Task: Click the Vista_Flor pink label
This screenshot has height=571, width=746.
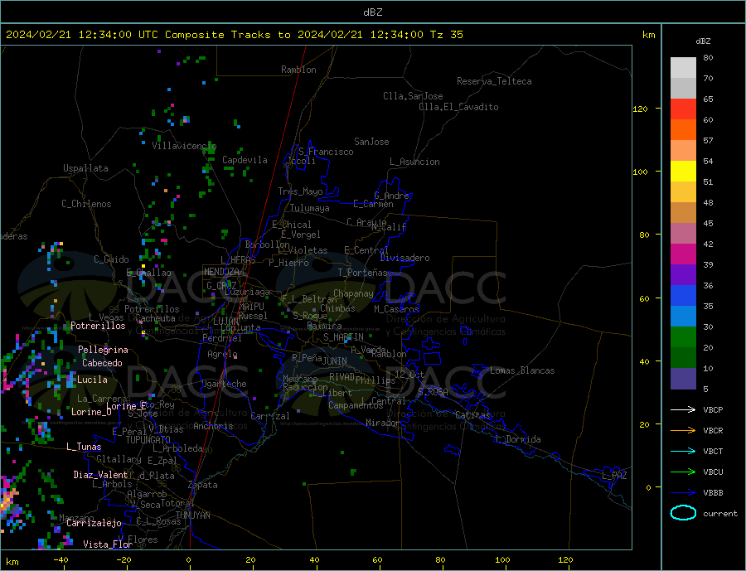Action: click(108, 544)
